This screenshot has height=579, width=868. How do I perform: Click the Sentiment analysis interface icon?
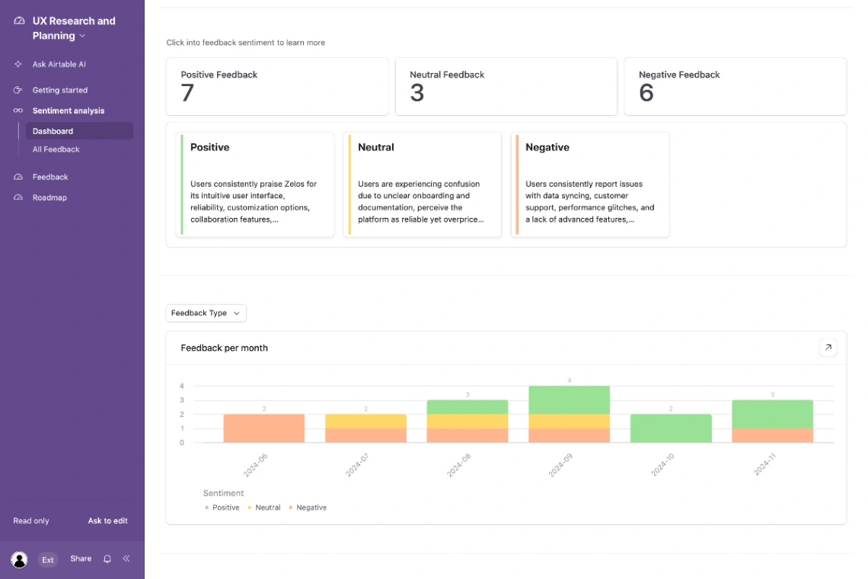[18, 110]
